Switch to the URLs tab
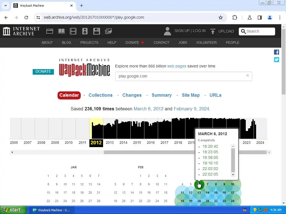Image resolution: width=286 pixels, height=214 pixels. 215,95
